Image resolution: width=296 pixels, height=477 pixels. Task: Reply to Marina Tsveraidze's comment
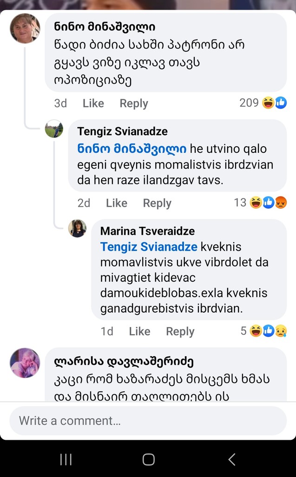pyautogui.click(x=180, y=331)
